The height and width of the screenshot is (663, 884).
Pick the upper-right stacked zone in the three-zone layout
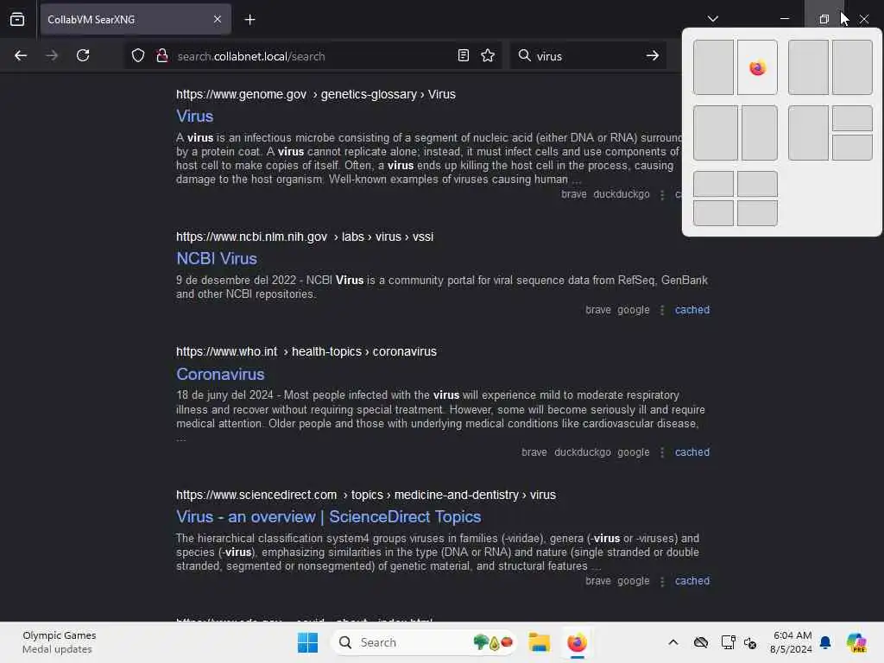pyautogui.click(x=852, y=118)
